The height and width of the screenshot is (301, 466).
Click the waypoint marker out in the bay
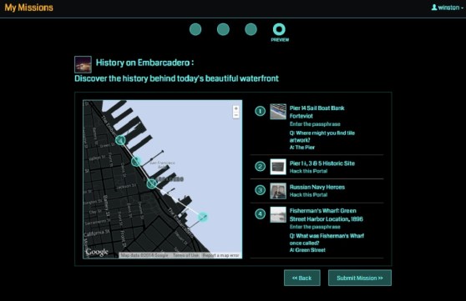pos(203,217)
